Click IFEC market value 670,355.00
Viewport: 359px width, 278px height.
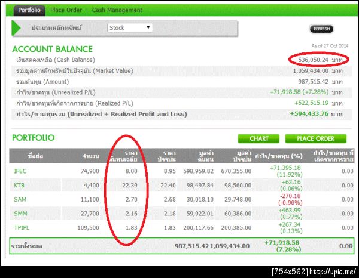click(x=236, y=171)
